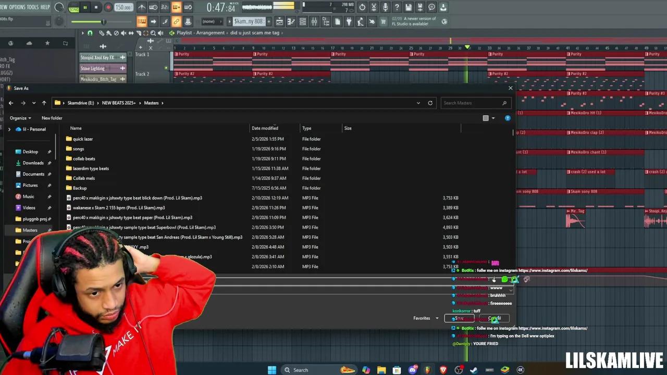Open the Channel rack view icon
Image resolution: width=667 pixels, height=375 pixels.
point(302,21)
